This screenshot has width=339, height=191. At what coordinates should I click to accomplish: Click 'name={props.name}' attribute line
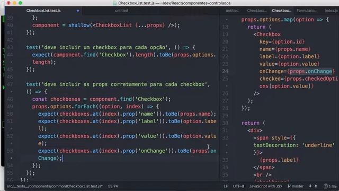(x=285, y=49)
